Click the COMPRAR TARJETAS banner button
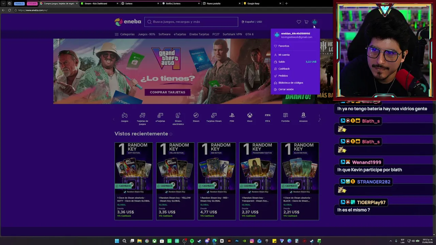 (x=168, y=92)
